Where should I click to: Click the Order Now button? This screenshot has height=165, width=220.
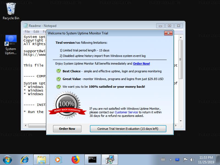[67, 129]
